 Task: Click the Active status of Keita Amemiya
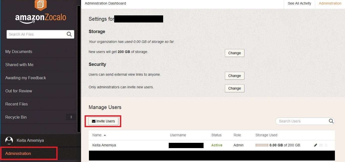217,145
